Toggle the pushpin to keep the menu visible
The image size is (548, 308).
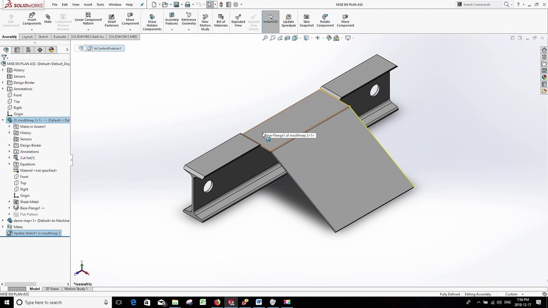click(x=142, y=5)
